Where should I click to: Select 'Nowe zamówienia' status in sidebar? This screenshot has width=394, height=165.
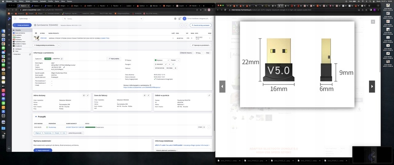[19, 33]
